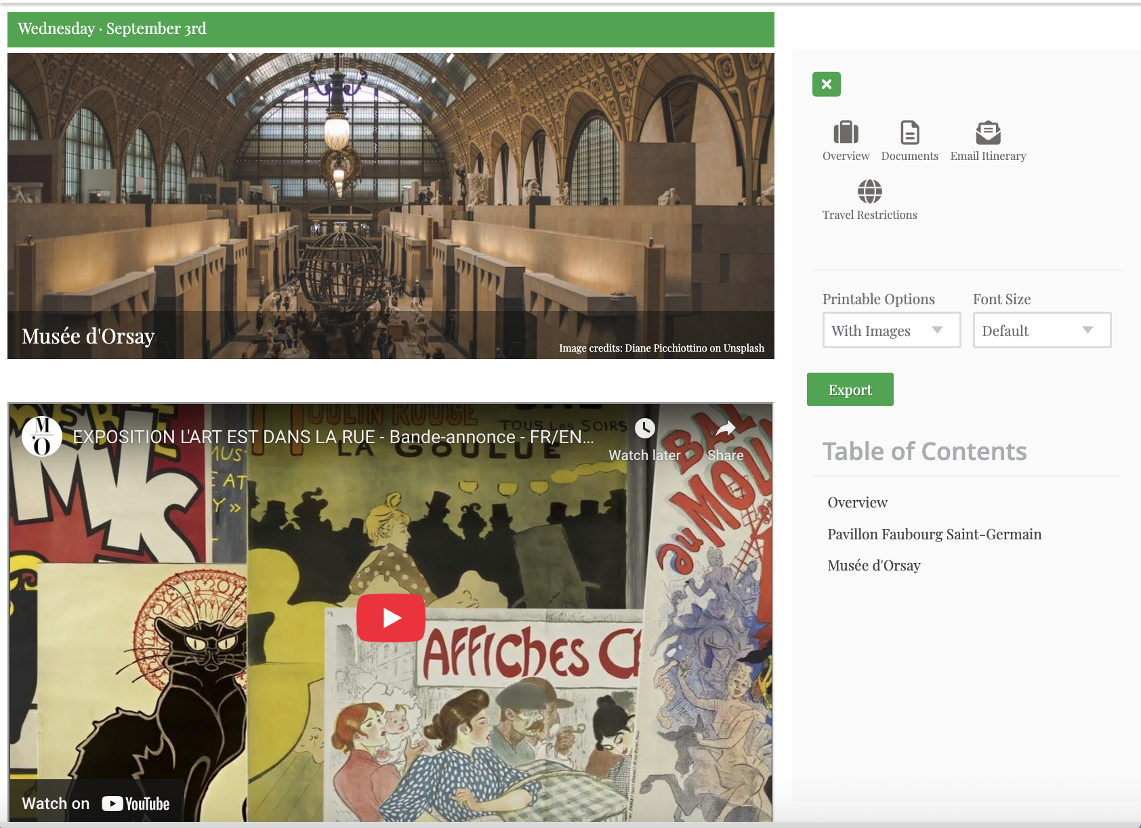
Task: Close the side panel with green X button
Action: tap(826, 84)
